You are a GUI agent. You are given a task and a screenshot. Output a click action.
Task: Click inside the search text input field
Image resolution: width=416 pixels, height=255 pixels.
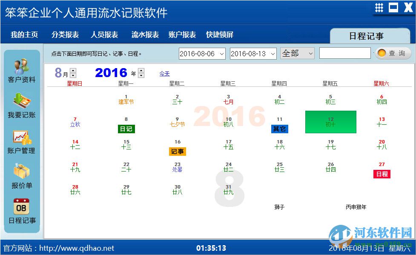[x=344, y=53]
